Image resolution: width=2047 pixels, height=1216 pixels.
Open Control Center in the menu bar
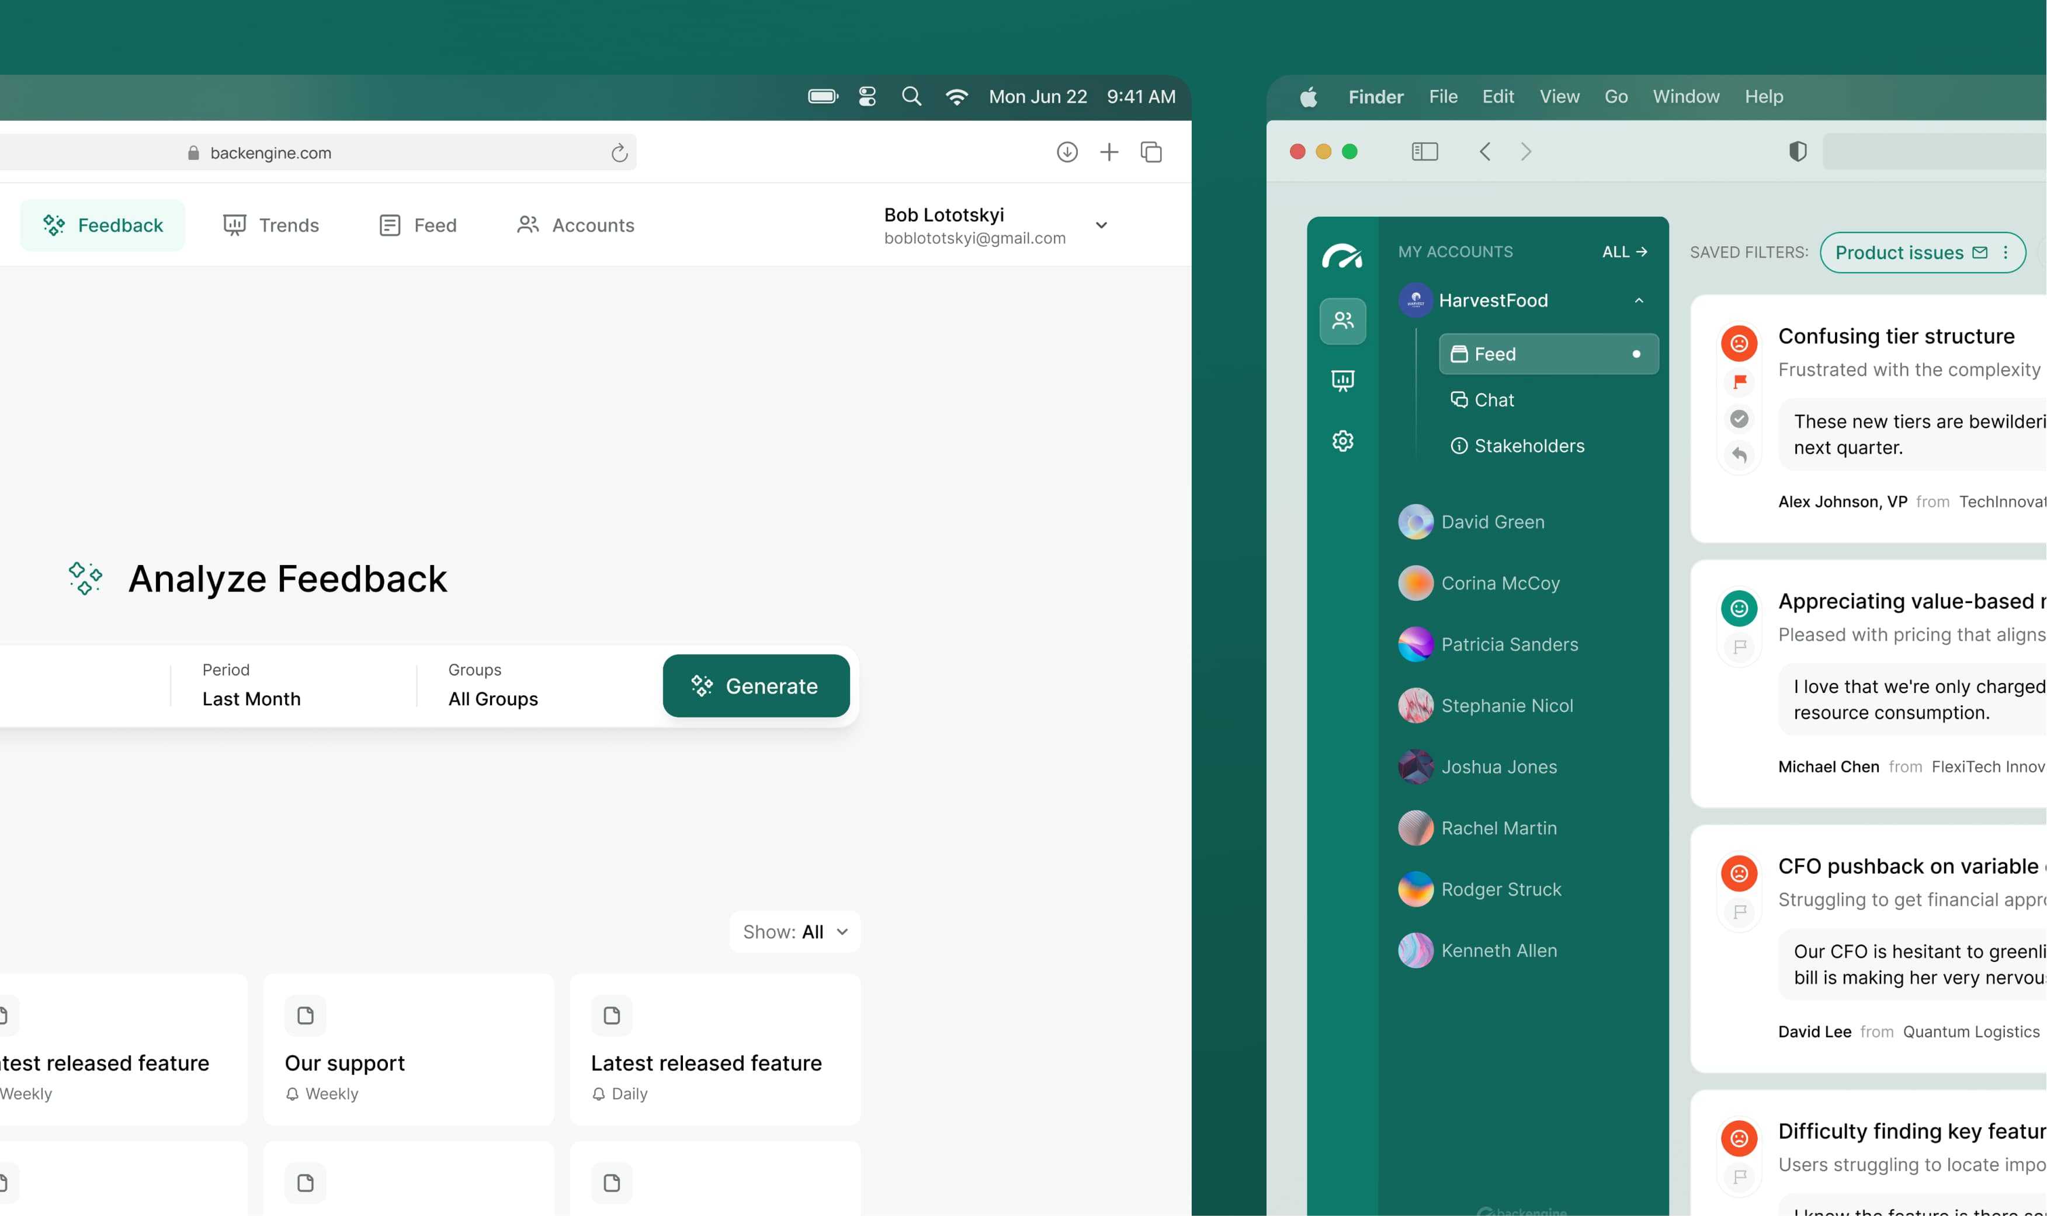(866, 97)
